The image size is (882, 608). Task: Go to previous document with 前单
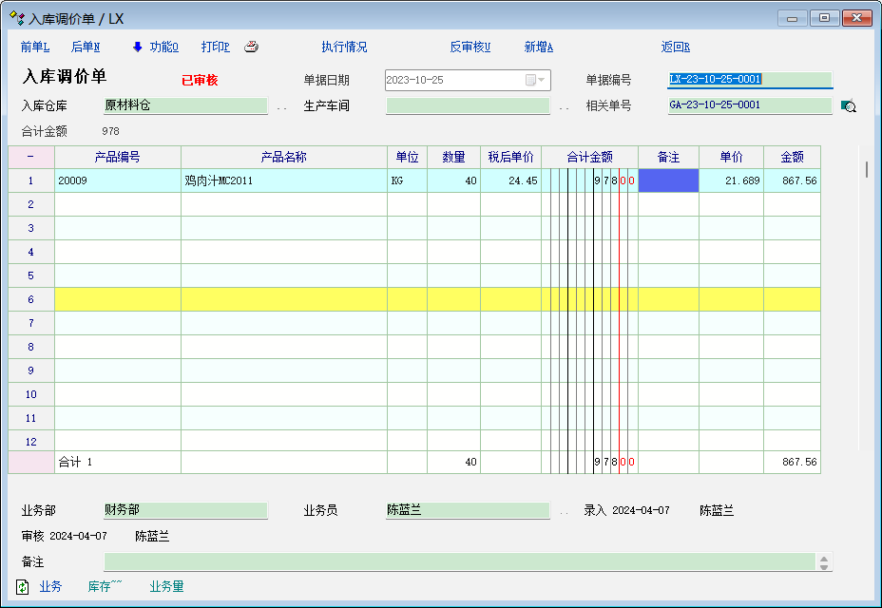35,47
